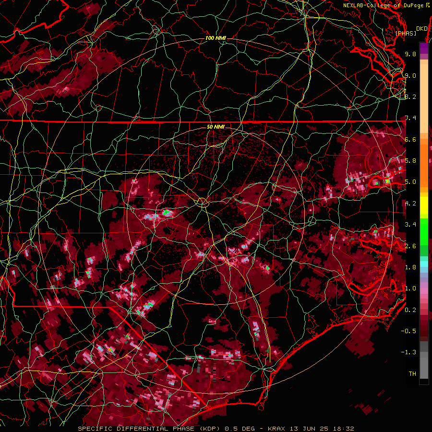
Task: Click the 8.2 value on the scale
Action: [x=410, y=96]
